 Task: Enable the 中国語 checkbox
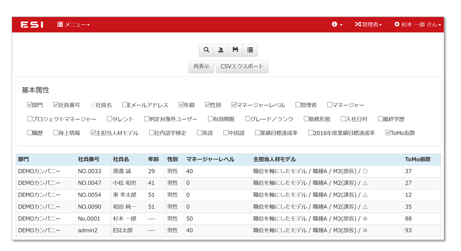[x=226, y=133]
